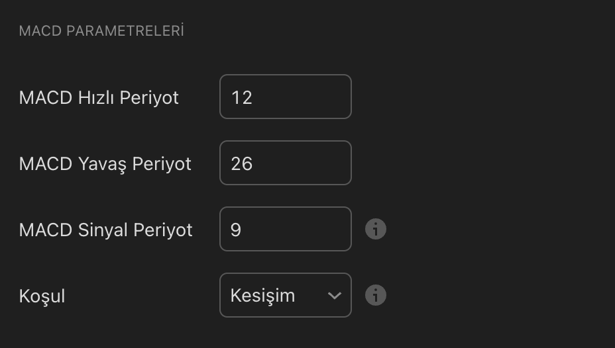The image size is (615, 348).
Task: Select the "Kesişim" text in the dropdown
Action: (x=262, y=295)
